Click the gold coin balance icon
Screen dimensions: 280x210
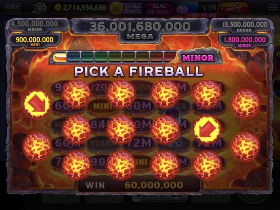pyautogui.click(x=58, y=7)
